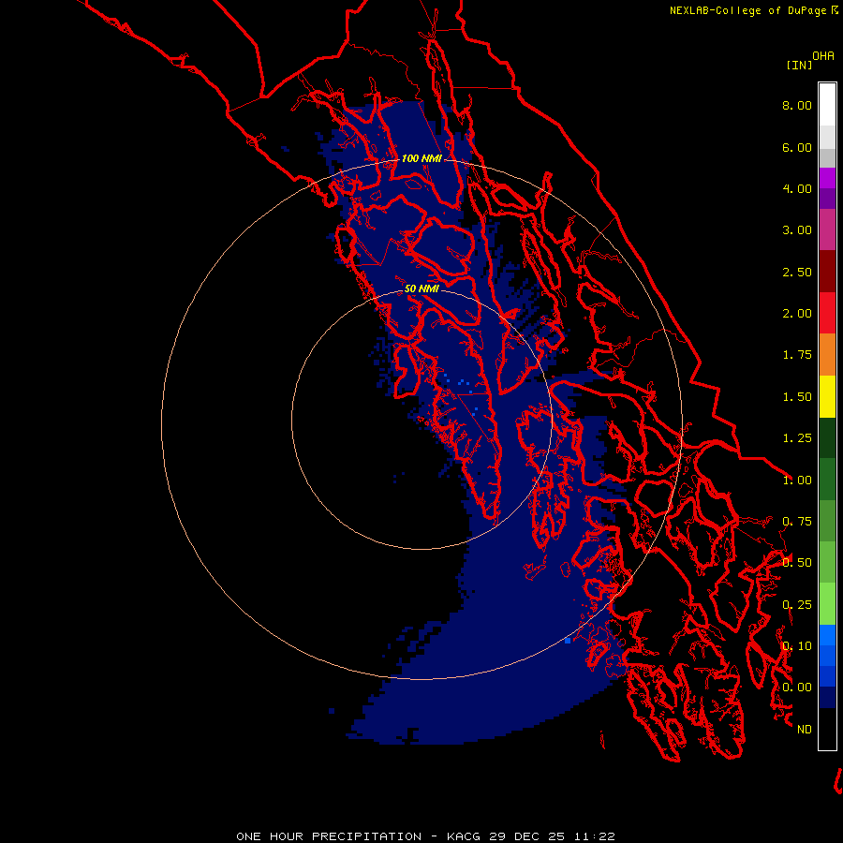Image resolution: width=843 pixels, height=843 pixels.
Task: Click the 1.25 legend value
Action: pyautogui.click(x=797, y=438)
